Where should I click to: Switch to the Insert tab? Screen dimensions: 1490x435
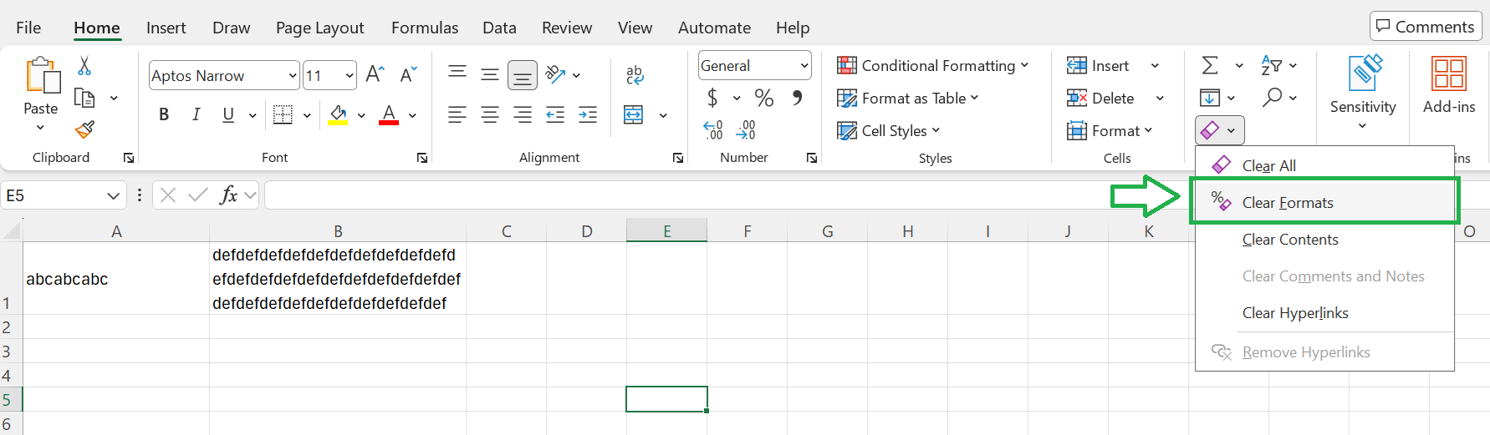click(x=166, y=28)
